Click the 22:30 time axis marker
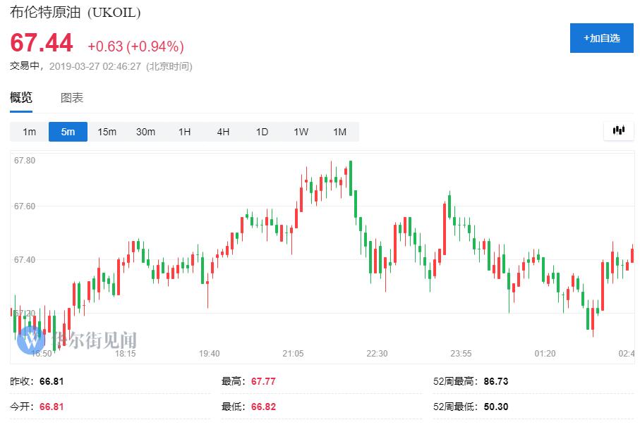Image resolution: width=640 pixels, height=427 pixels. [x=377, y=353]
